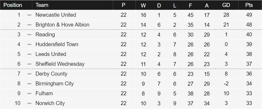Sort by the Pts column header
Screen dimensions: 262x109
[x=249, y=5]
